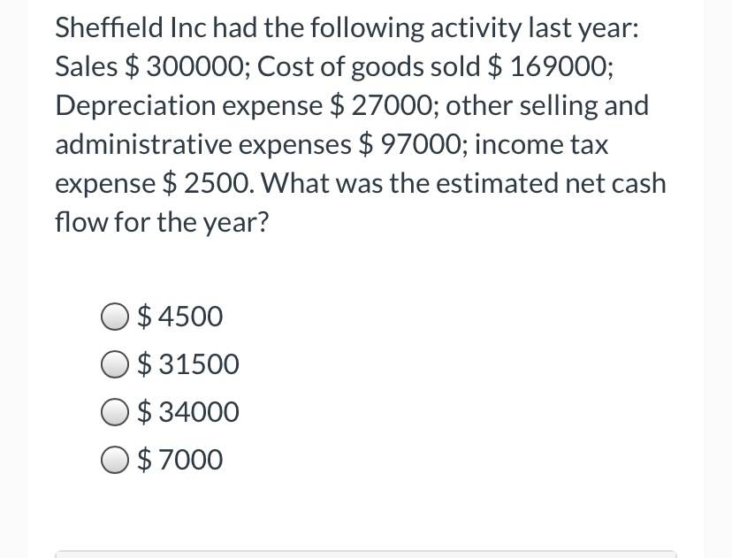Click the 'estimated net cash' phrase
Viewport: 732px width, 558px height.
click(551, 183)
